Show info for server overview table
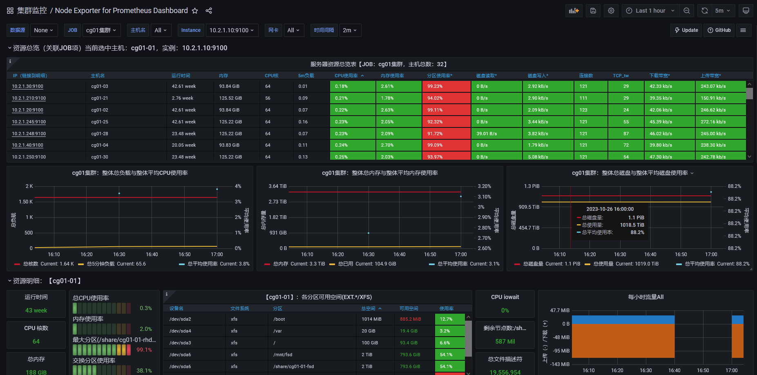Screen dimensions: 757x375 [x=10, y=61]
